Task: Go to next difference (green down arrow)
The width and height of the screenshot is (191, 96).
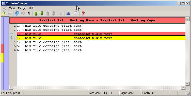Action: tap(42, 13)
